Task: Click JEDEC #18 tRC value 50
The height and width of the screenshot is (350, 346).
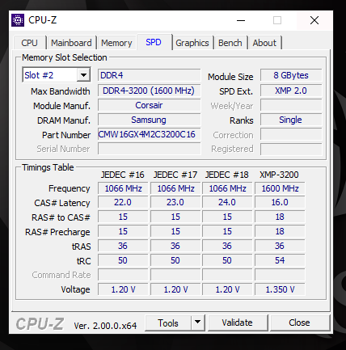Action: coord(227,260)
